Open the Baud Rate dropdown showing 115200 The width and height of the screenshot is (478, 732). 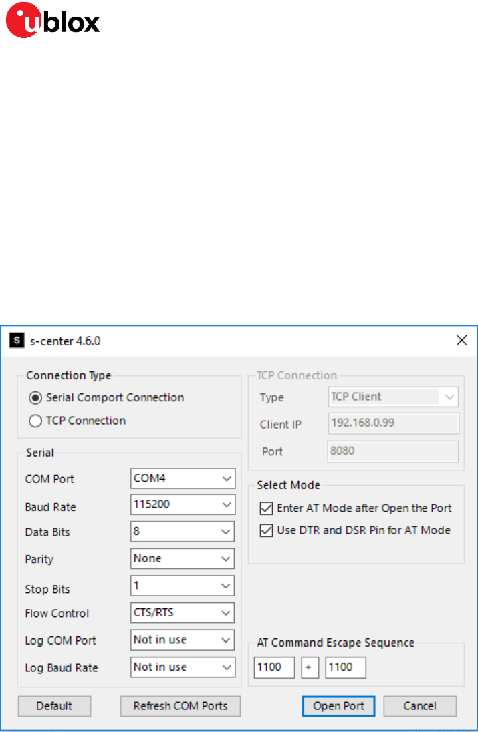coord(183,505)
